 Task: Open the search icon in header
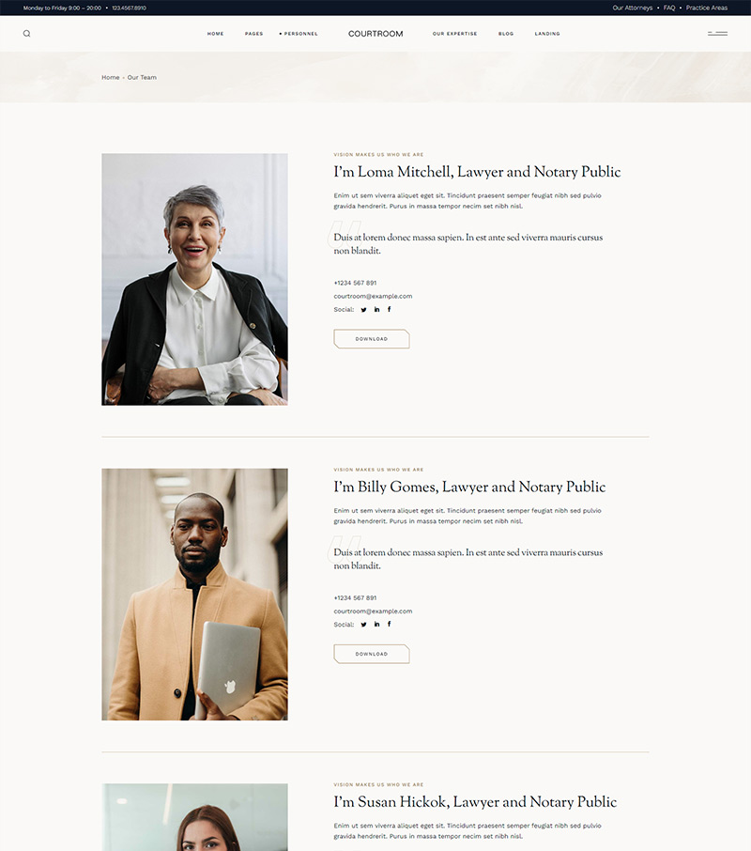[26, 34]
